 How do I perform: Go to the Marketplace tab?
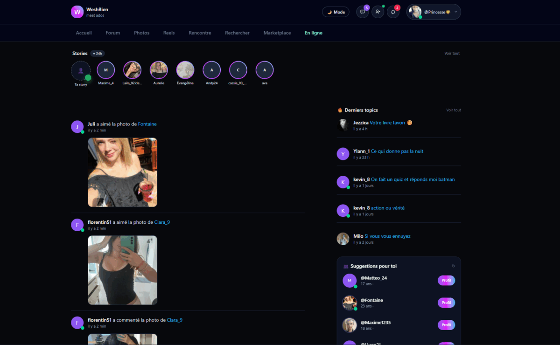pos(277,33)
